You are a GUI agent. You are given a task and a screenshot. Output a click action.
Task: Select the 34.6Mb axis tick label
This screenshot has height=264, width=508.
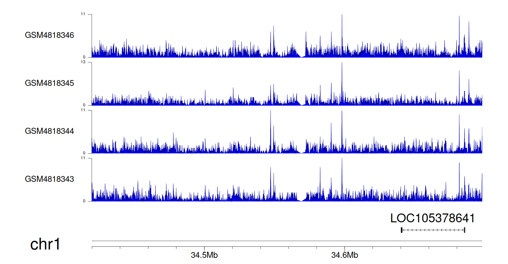pyautogui.click(x=344, y=255)
